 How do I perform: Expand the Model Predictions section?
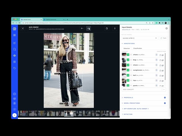(131, 103)
